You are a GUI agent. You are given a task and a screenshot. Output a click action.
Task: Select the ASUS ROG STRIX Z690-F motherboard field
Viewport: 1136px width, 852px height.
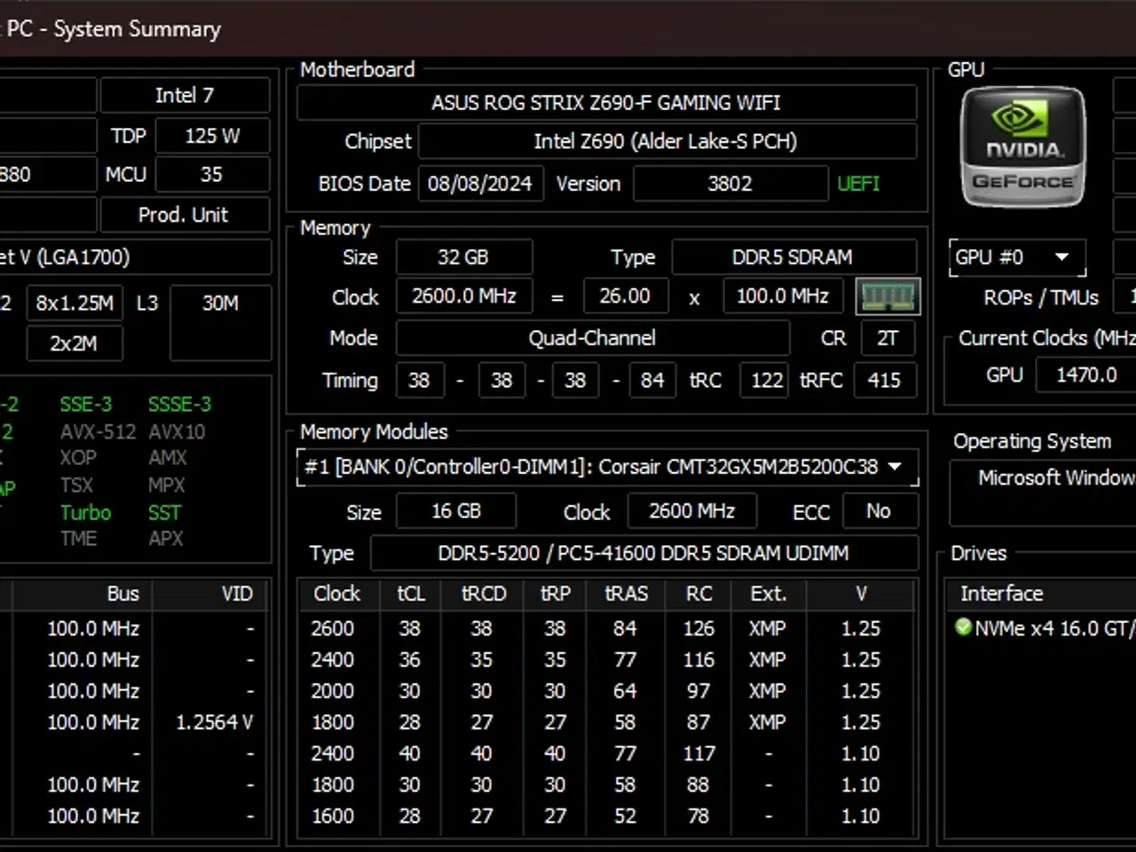(x=606, y=103)
